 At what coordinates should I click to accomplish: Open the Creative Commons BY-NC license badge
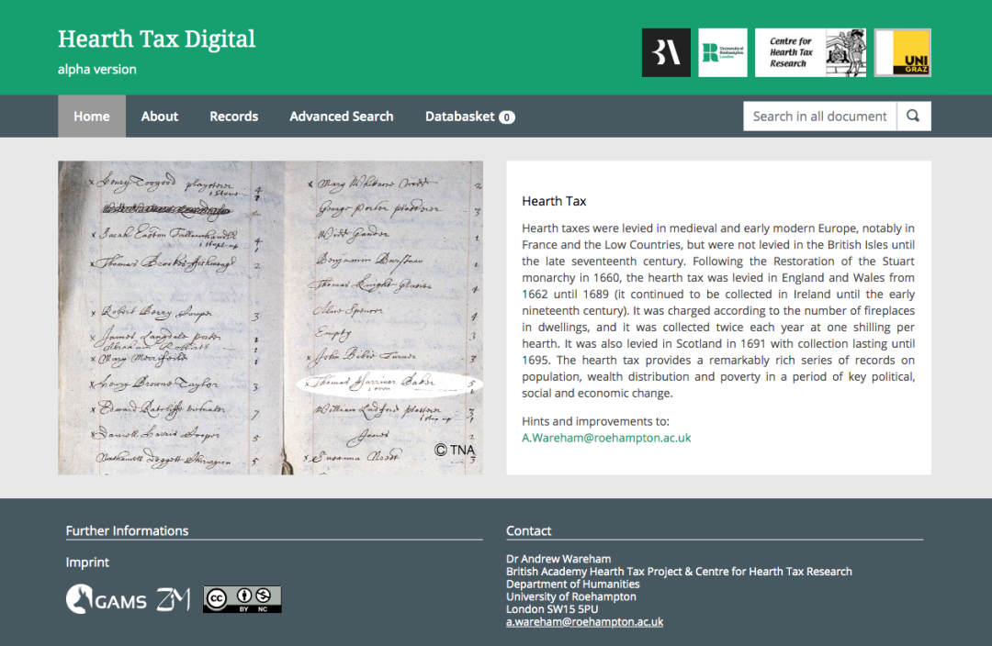pyautogui.click(x=242, y=599)
